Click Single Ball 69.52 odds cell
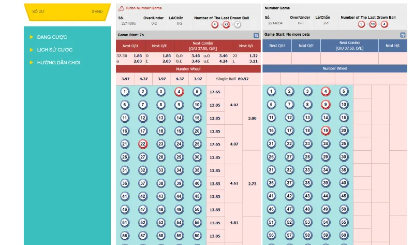 (x=233, y=79)
